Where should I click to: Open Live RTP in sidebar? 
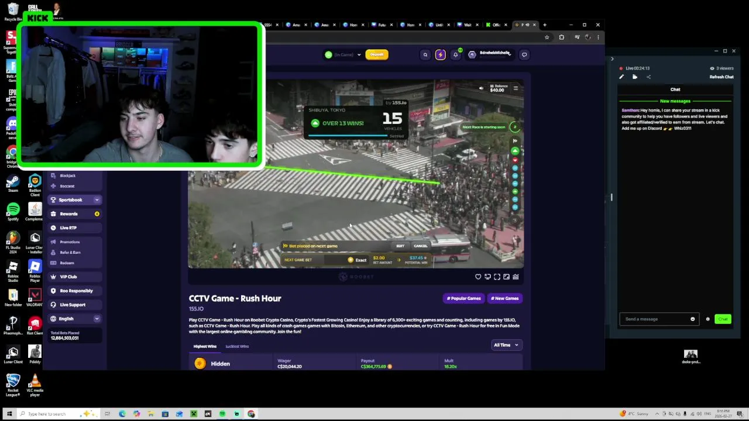click(x=75, y=228)
